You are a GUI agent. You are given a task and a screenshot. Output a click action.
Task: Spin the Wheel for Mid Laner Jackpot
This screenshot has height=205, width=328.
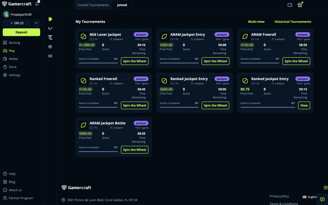(134, 61)
